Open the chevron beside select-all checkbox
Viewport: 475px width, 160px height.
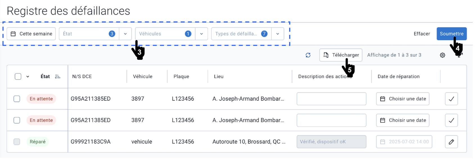[28, 76]
